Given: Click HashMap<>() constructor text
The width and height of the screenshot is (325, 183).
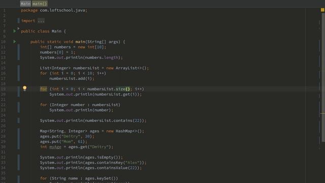Looking at the screenshot, I should (x=128, y=131).
